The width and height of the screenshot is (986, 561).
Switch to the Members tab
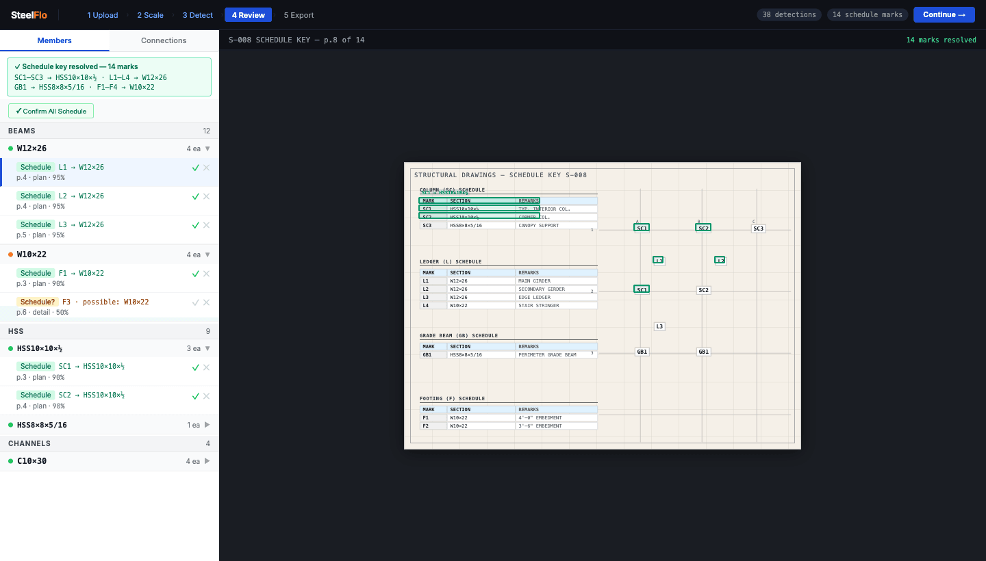[55, 40]
